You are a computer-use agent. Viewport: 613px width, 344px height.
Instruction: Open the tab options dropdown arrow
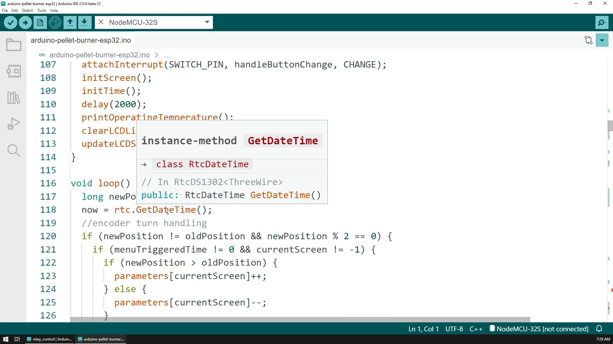pyautogui.click(x=602, y=40)
